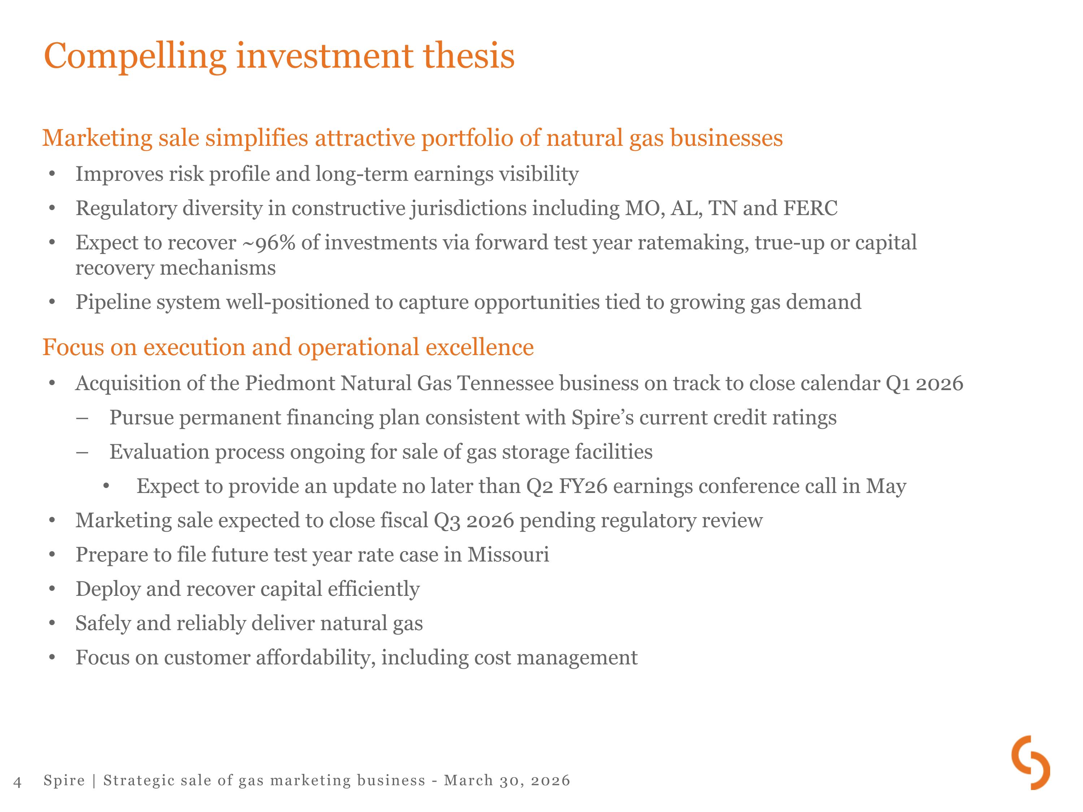Click the 'March 30, 2026' footer date
1083x812 pixels.
507,780
